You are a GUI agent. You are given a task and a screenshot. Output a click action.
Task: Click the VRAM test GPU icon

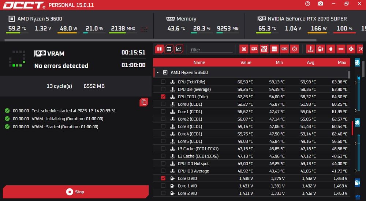pyautogui.click(x=40, y=53)
